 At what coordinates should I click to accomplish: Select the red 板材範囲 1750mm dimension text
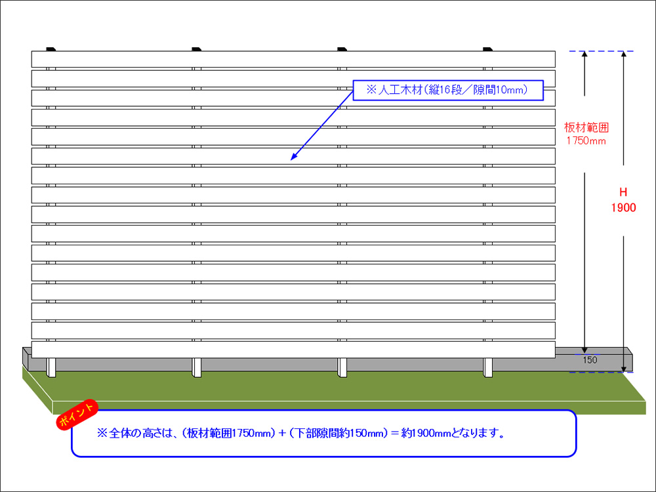click(x=586, y=134)
